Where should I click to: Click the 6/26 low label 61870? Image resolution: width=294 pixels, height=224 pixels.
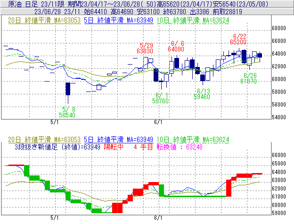pyautogui.click(x=248, y=82)
